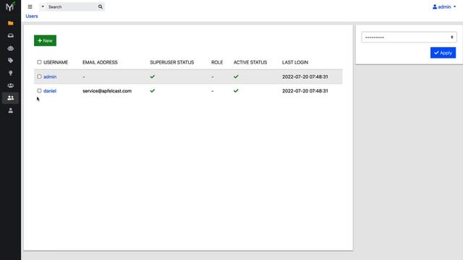Click daniel's superuser status checkmark
Viewport: 463px width, 260px height.
coord(153,91)
